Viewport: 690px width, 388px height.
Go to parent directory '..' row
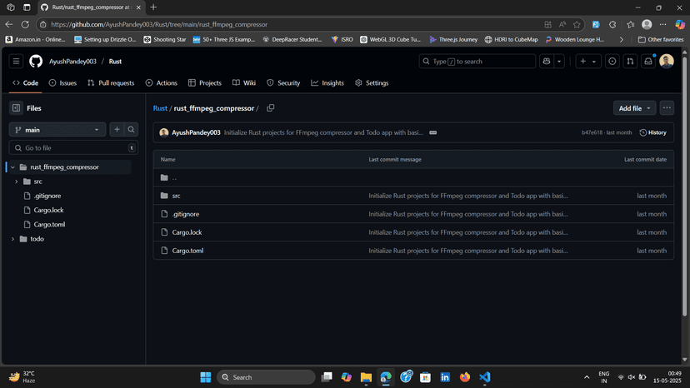[x=413, y=177]
